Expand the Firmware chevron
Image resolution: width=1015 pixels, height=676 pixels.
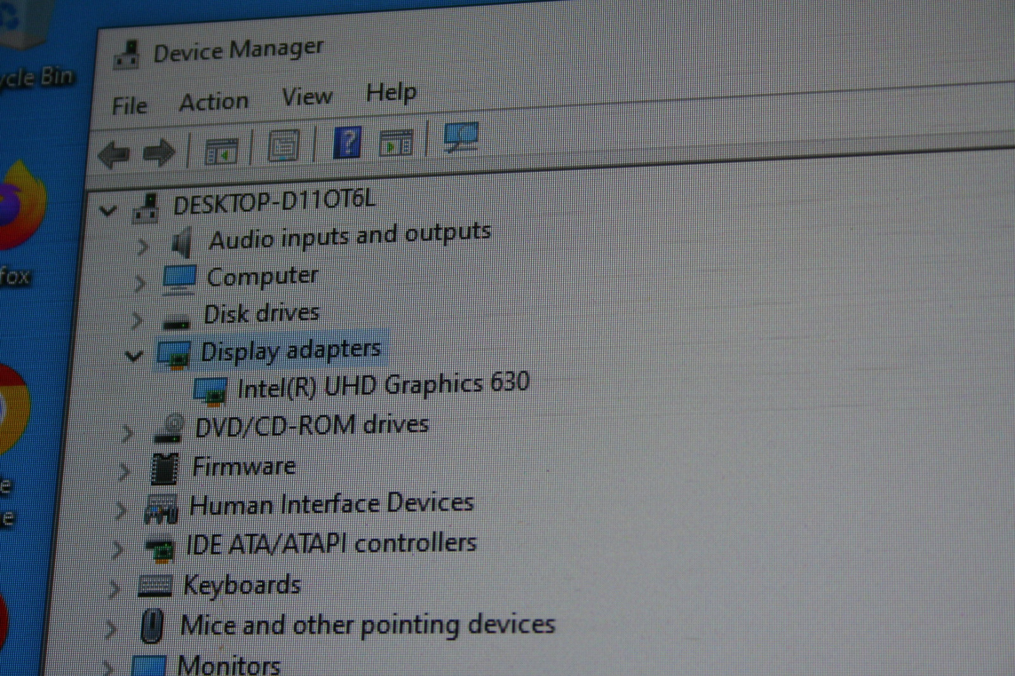pyautogui.click(x=124, y=471)
